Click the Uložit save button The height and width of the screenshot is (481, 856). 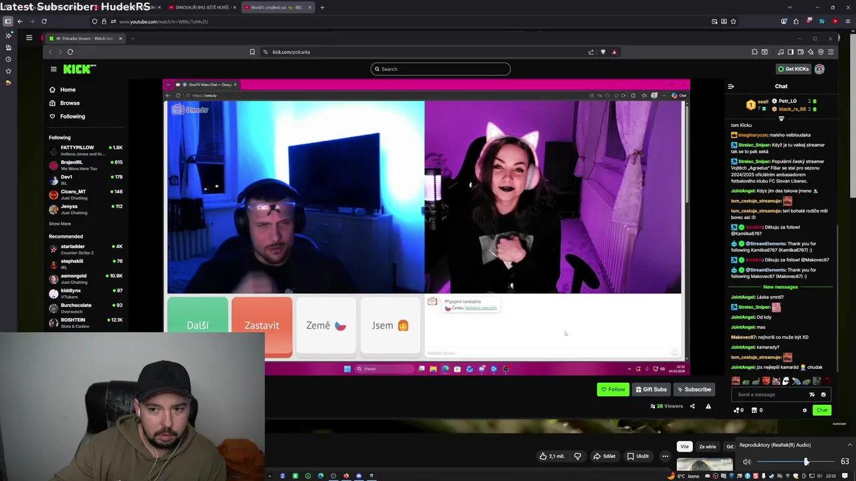click(x=638, y=456)
